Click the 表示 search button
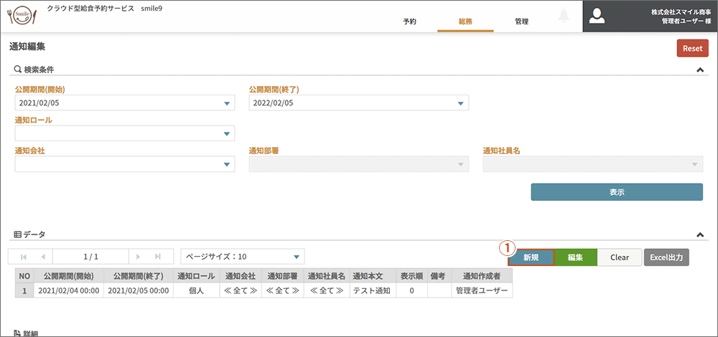The height and width of the screenshot is (337, 718). [x=616, y=192]
